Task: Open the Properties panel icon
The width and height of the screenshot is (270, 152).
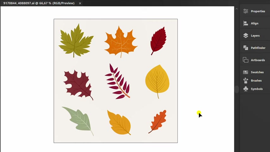Action: coord(246,11)
